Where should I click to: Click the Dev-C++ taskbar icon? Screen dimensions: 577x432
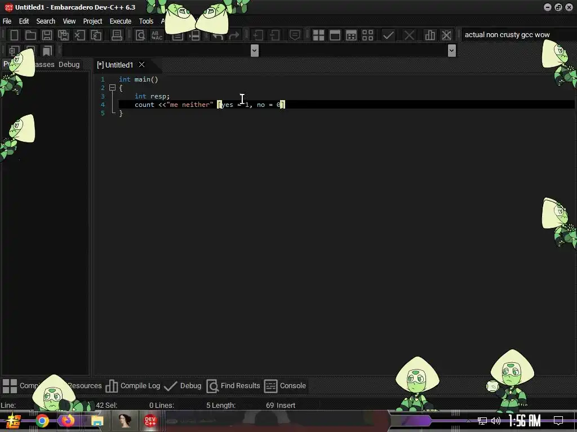[150, 421]
